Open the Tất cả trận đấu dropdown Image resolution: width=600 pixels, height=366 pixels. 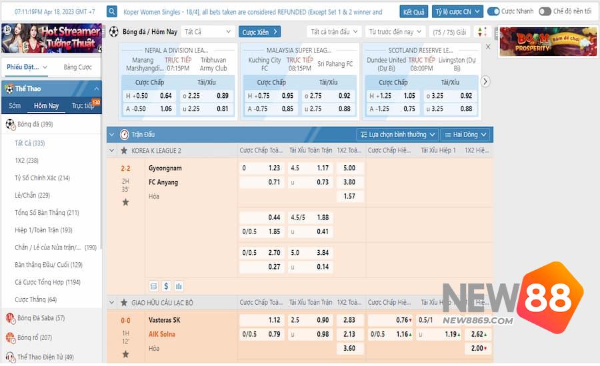334,32
